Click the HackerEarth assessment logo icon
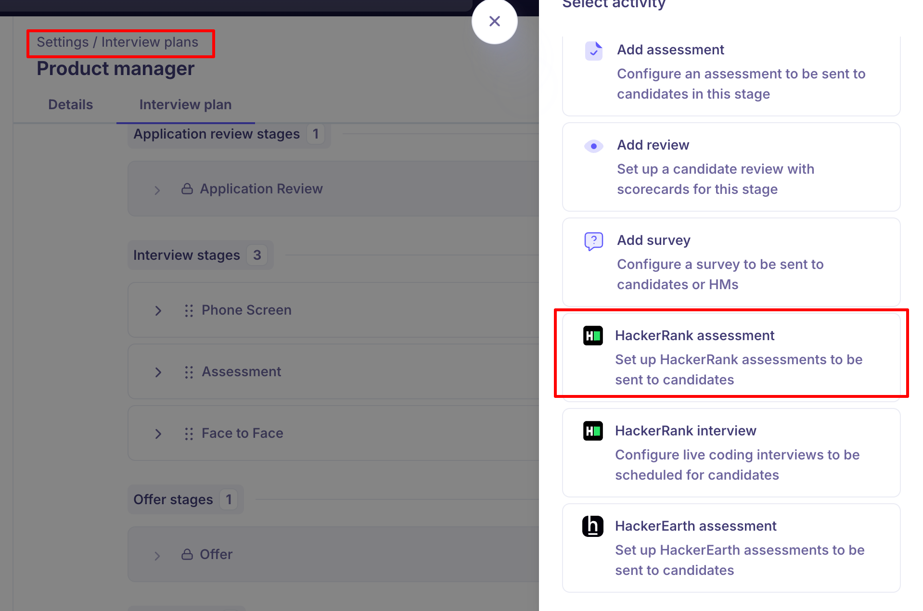 (593, 526)
